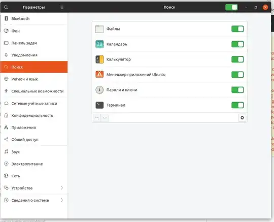Open the Bluetooth settings panel
Viewport: 274px width, 222px height.
click(x=34, y=19)
